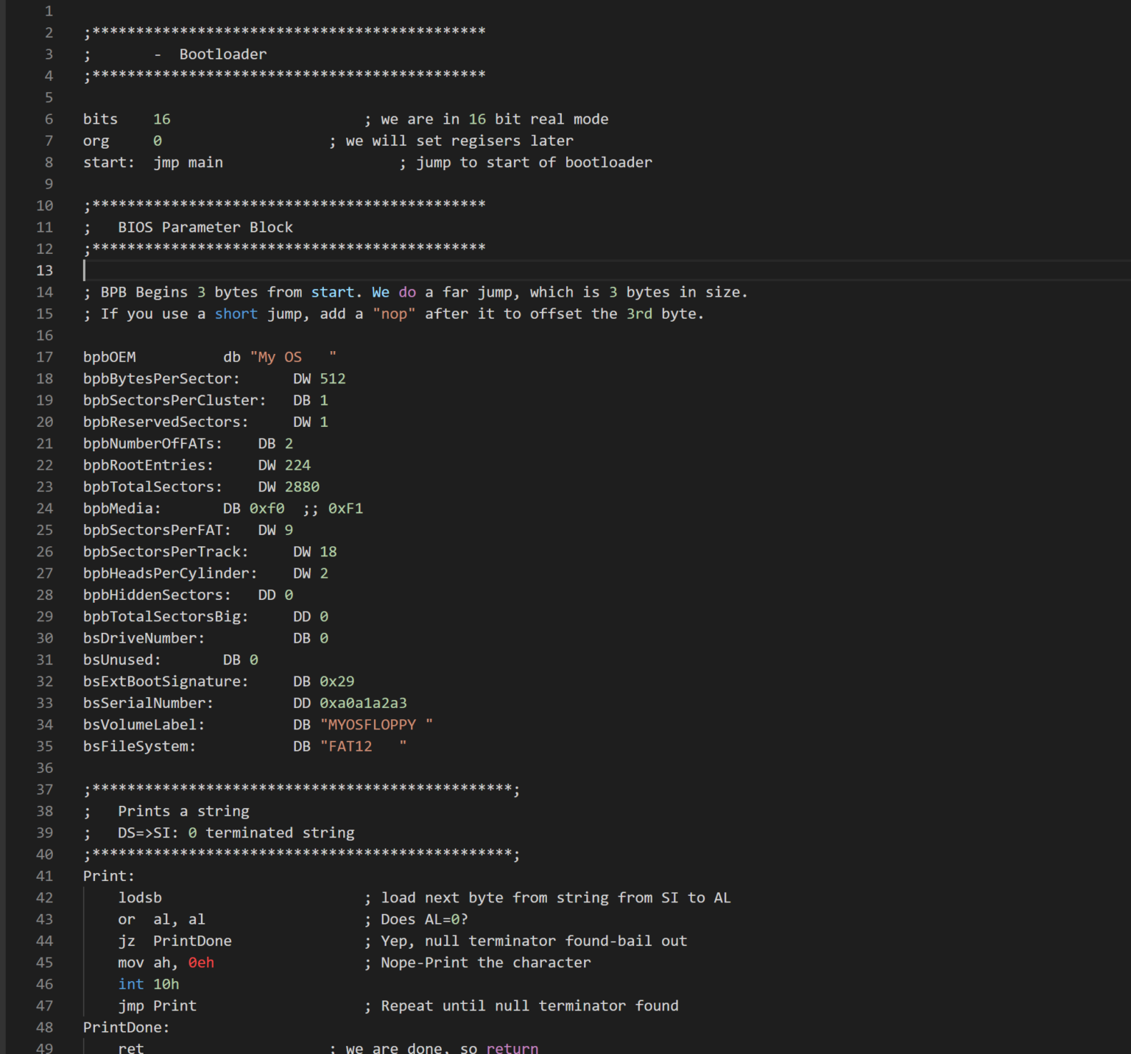Select the PrintDone label on line 48
The height and width of the screenshot is (1054, 1131).
pyautogui.click(x=124, y=1027)
